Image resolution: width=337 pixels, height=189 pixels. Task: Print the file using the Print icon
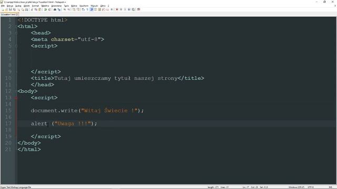26,9
